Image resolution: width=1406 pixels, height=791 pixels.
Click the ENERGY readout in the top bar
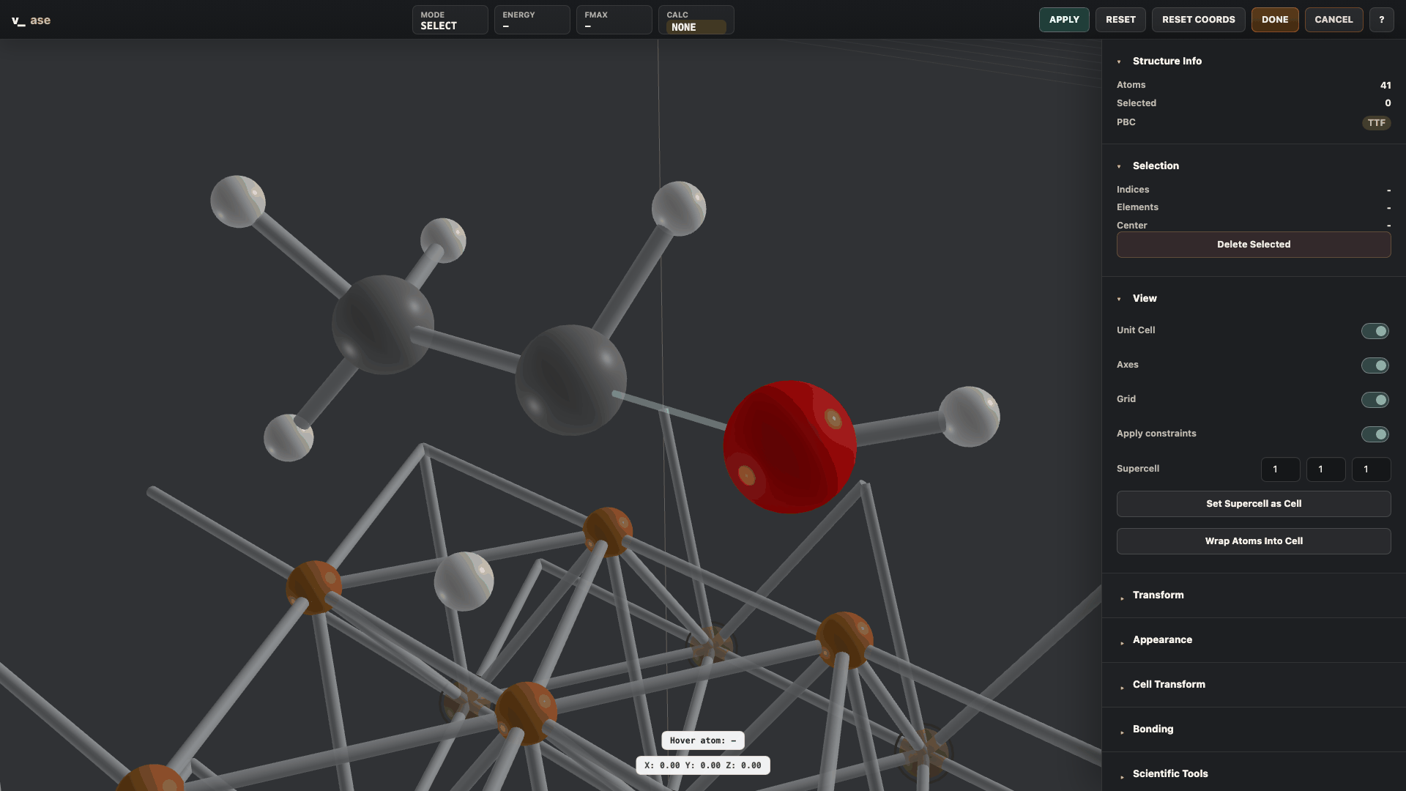[532, 21]
